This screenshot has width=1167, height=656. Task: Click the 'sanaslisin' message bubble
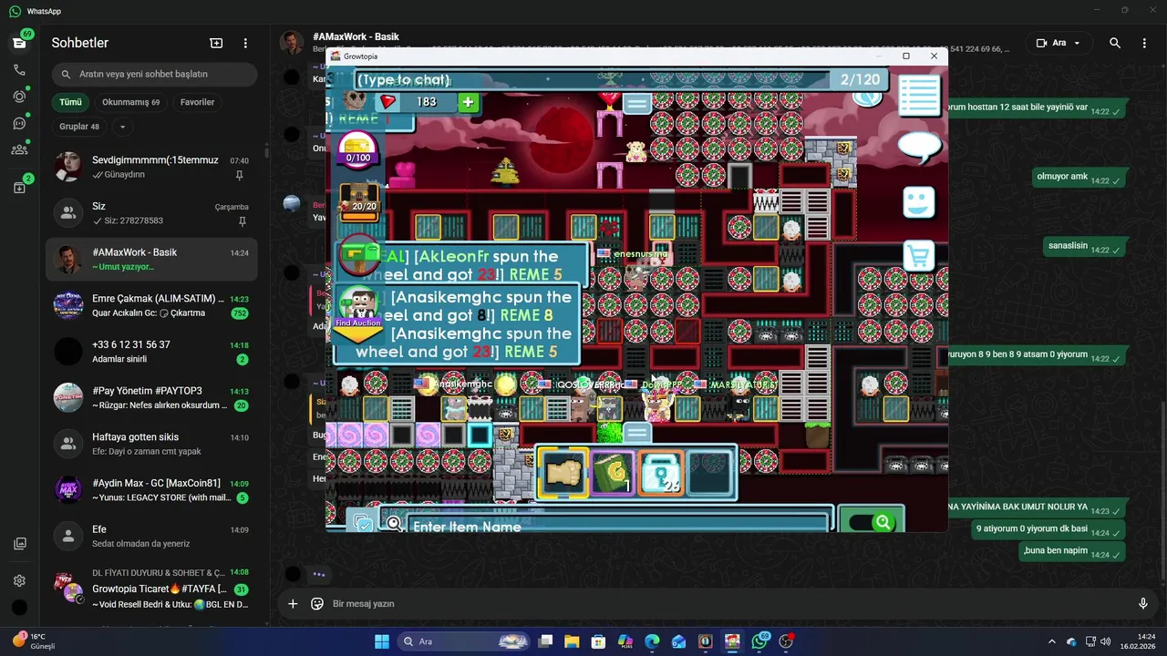pos(1086,246)
